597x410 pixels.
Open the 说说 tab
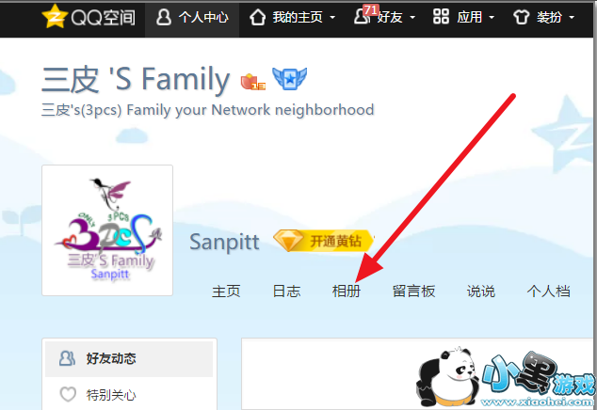pyautogui.click(x=481, y=292)
